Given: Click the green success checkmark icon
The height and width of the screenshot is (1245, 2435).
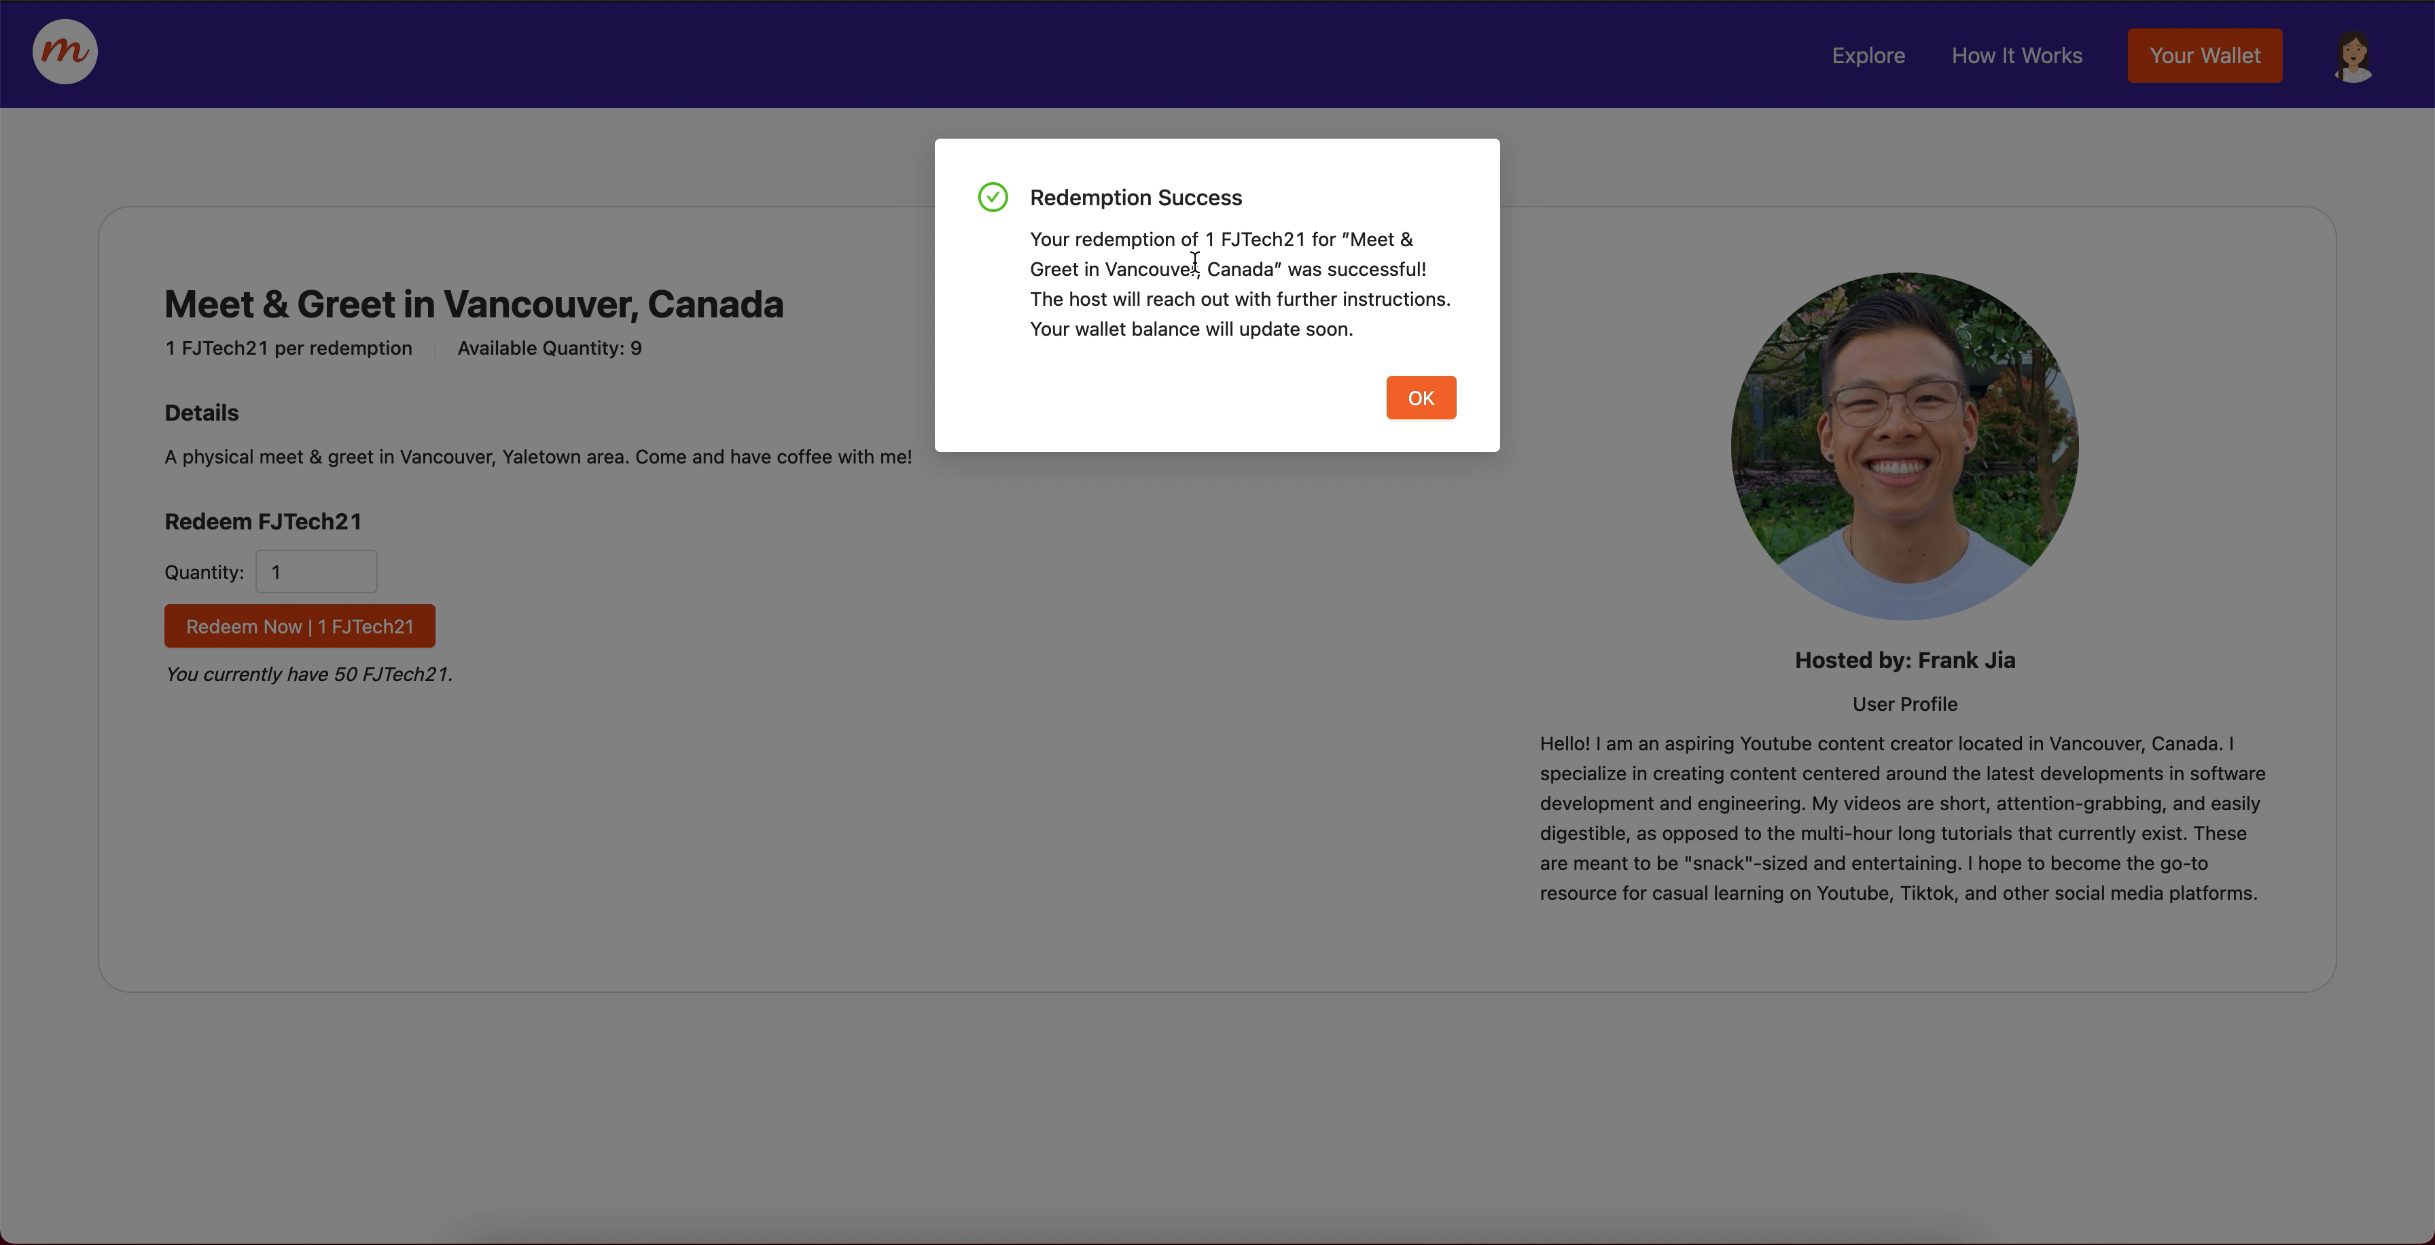Looking at the screenshot, I should click(x=993, y=198).
